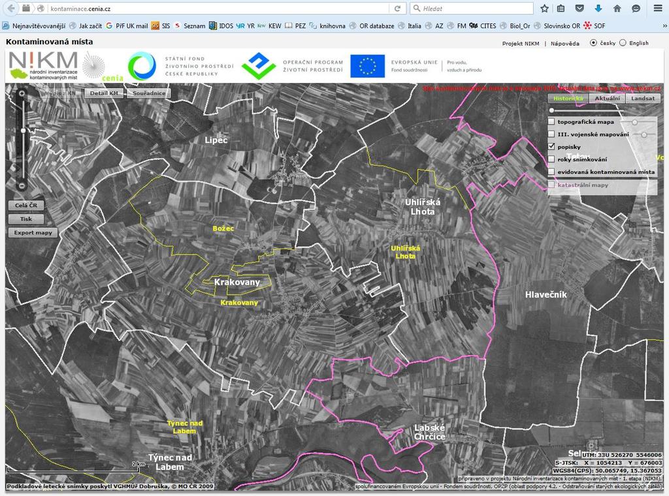Open the Seznam bookmark
Viewport: 669px width, 496px height.
[x=189, y=26]
